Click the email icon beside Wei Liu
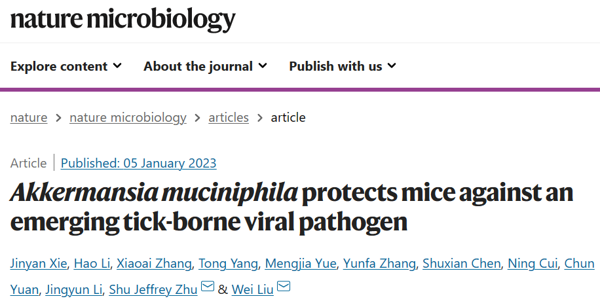This screenshot has width=600, height=307. pyautogui.click(x=284, y=287)
